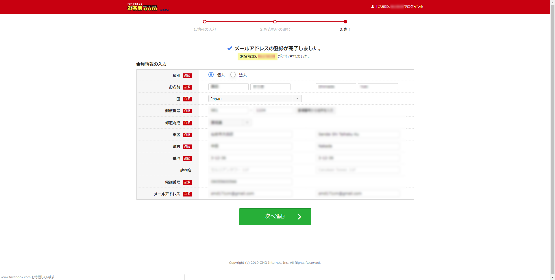
Task: Click the 市区 English input field
Action: click(x=358, y=134)
